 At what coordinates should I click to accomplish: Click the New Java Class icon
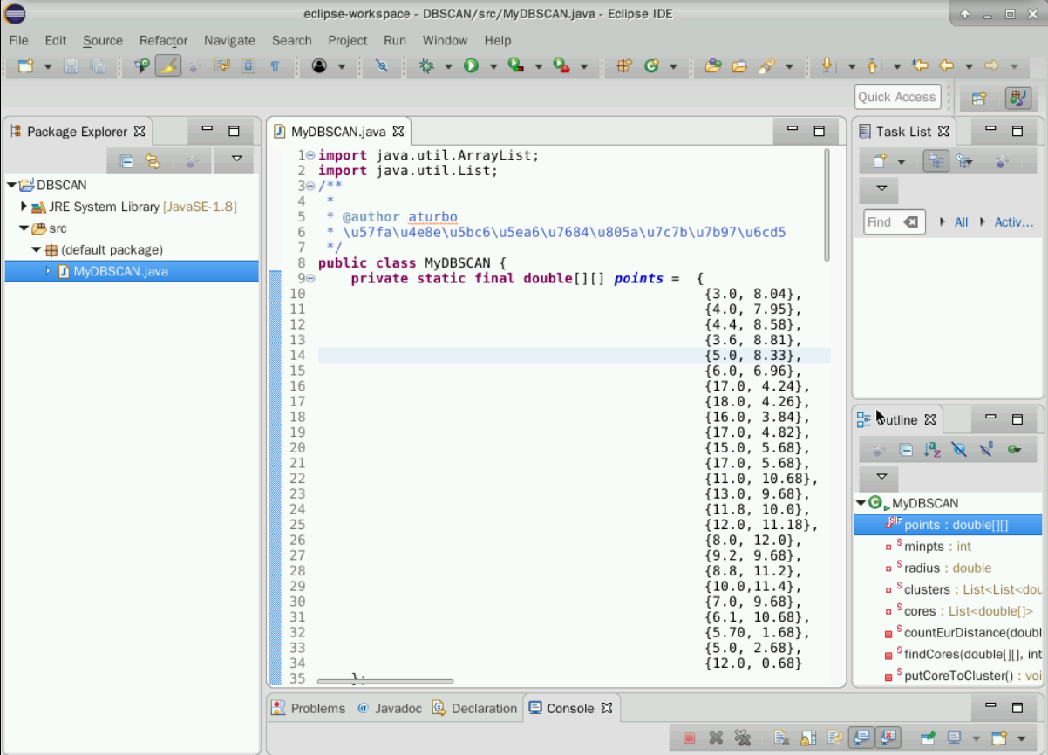[x=650, y=65]
